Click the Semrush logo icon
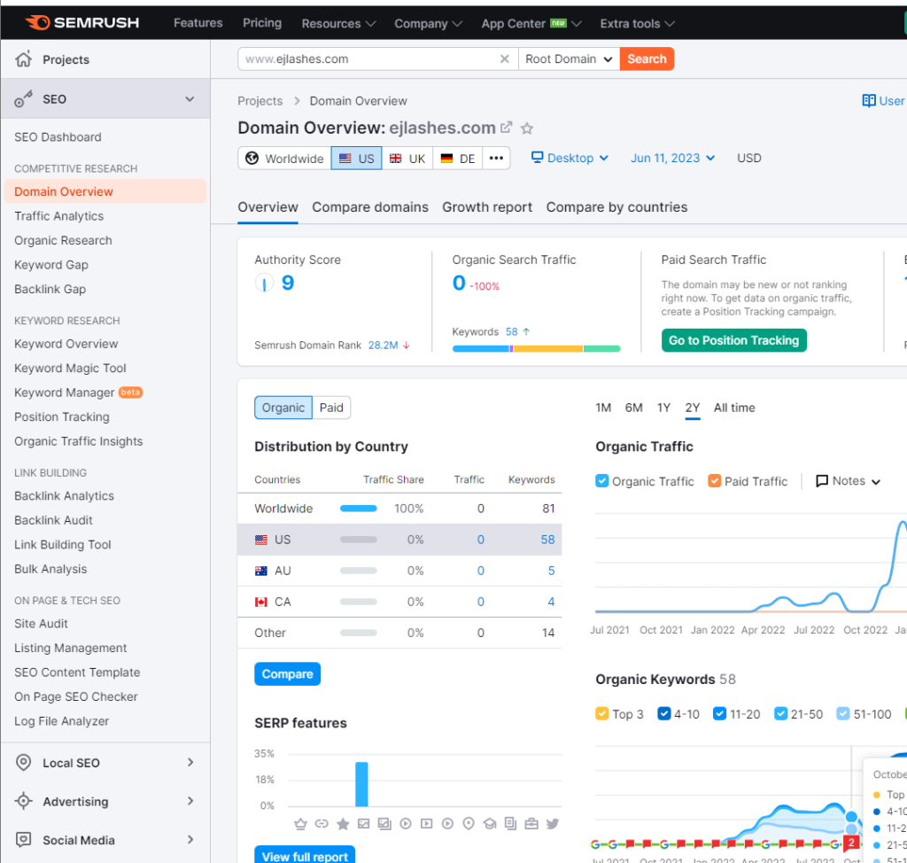Viewport: 907px width, 863px height. (x=37, y=22)
